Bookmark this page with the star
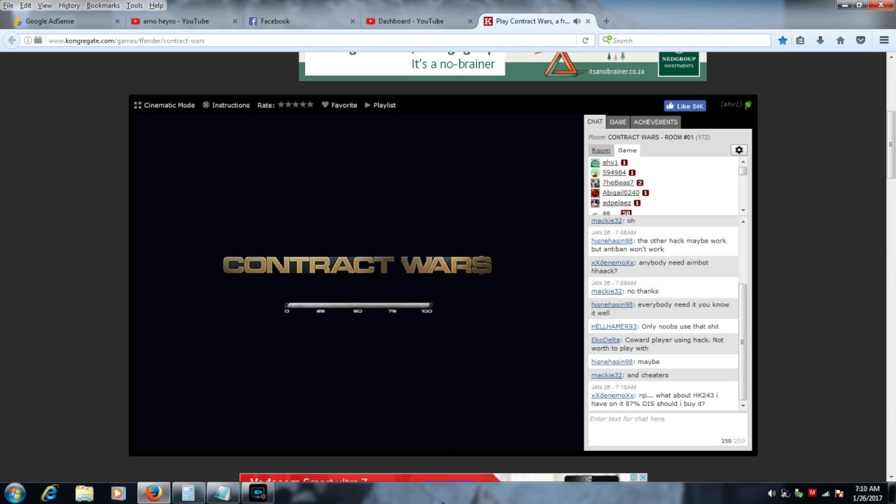896x504 pixels. tap(783, 41)
